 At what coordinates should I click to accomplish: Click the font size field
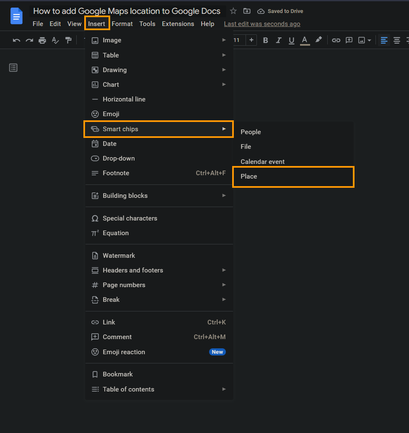(238, 40)
